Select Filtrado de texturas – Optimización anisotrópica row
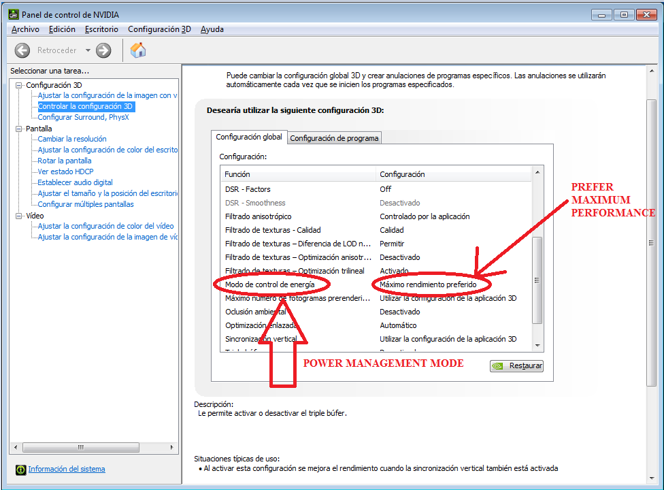 pyautogui.click(x=376, y=257)
